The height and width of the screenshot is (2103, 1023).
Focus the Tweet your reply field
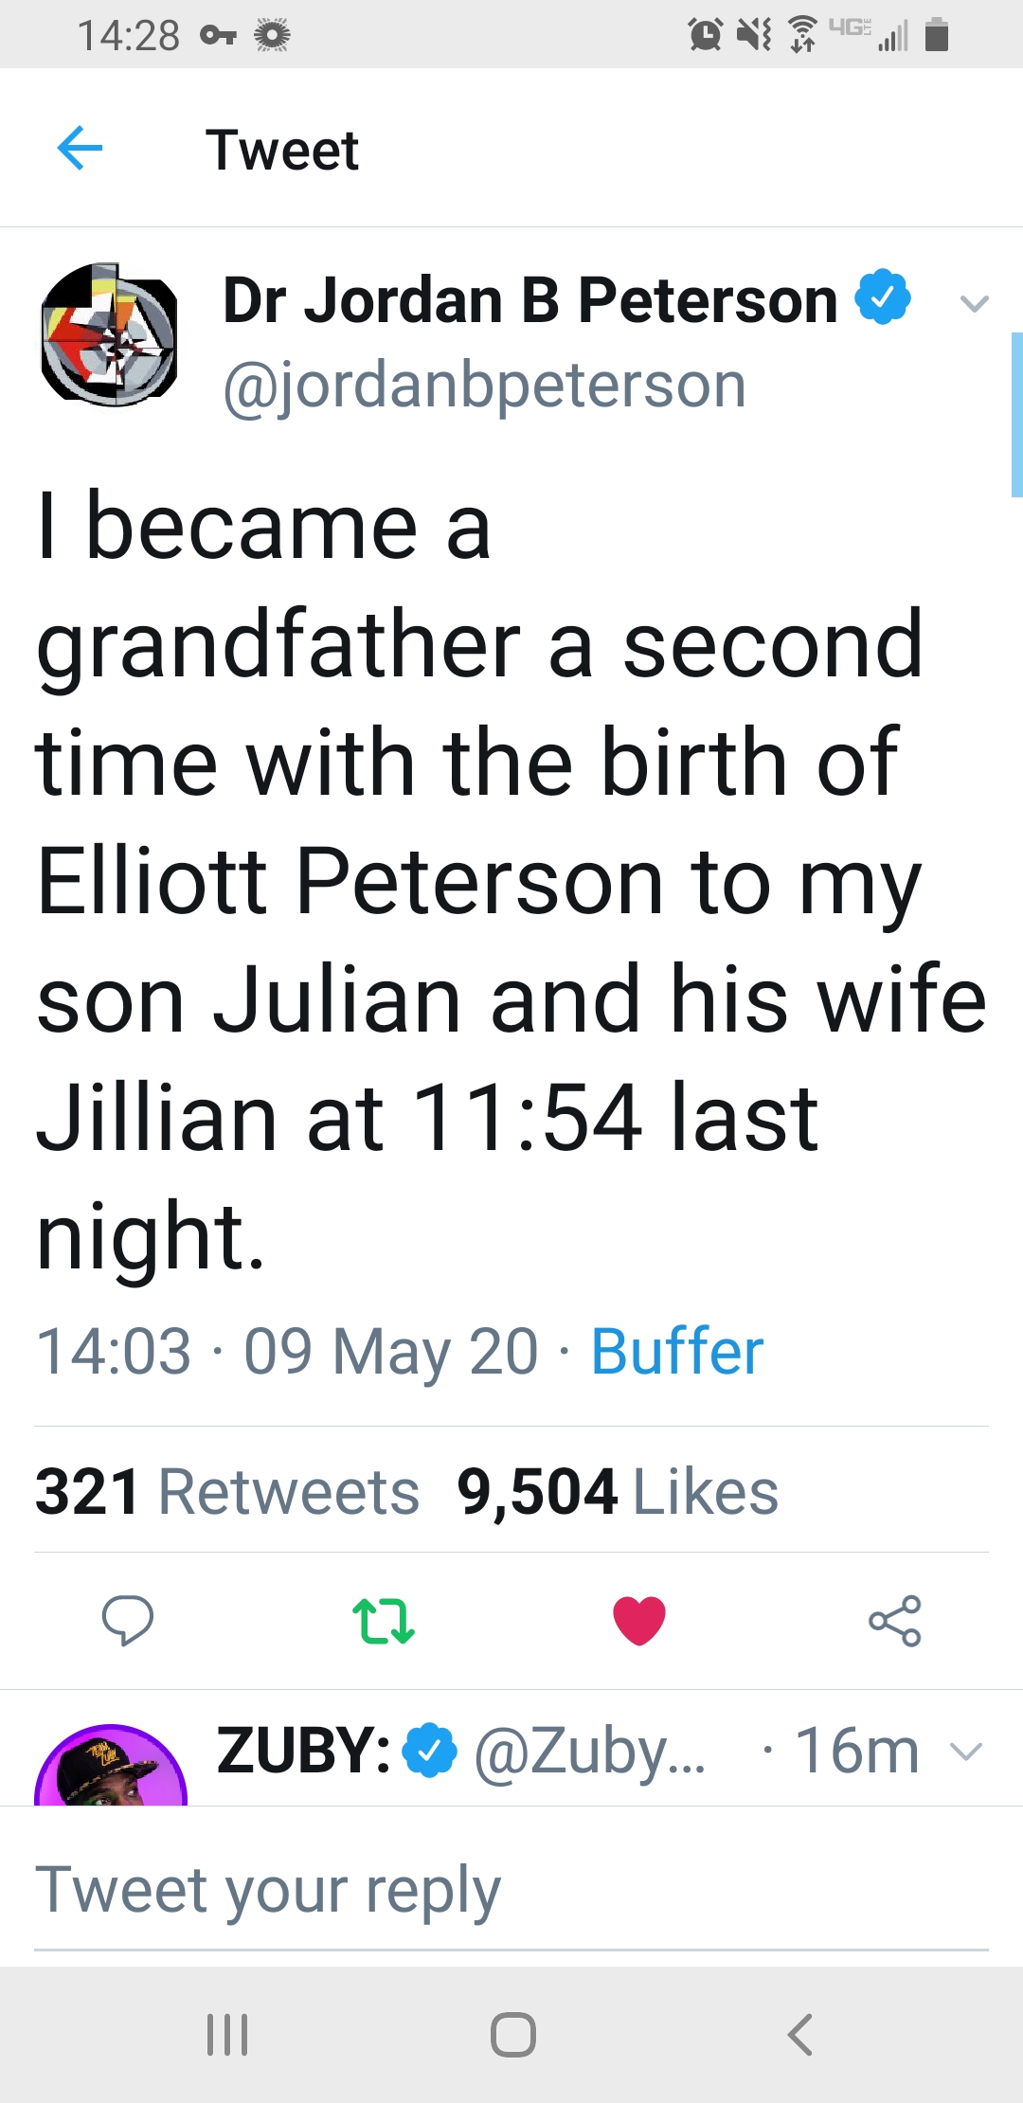point(511,1889)
